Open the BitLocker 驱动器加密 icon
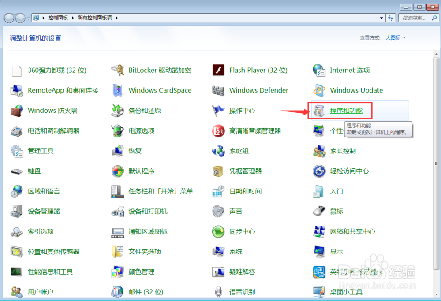This screenshot has height=301, width=441. pos(118,70)
